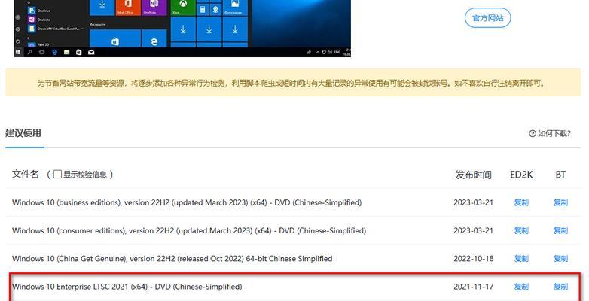Click the Paint 3D entry in the preview
This screenshot has width=589, height=301.
38,44
